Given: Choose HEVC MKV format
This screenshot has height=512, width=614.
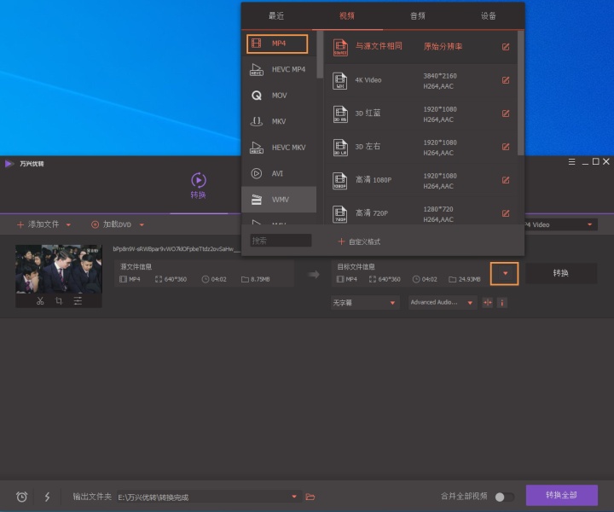Looking at the screenshot, I should coord(279,148).
